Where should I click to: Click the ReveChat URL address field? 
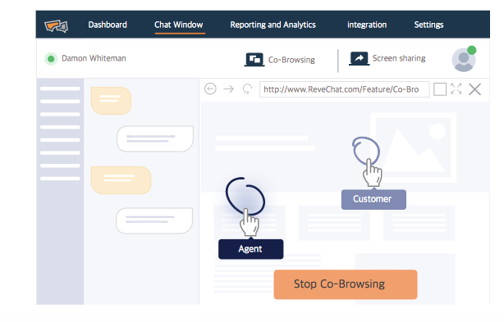(x=344, y=89)
